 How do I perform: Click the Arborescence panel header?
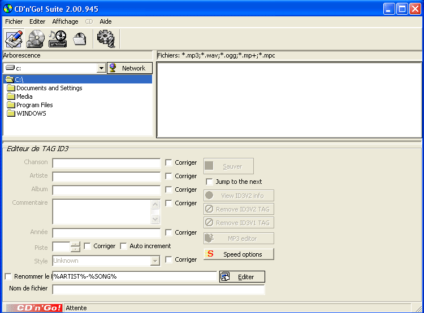click(78, 55)
